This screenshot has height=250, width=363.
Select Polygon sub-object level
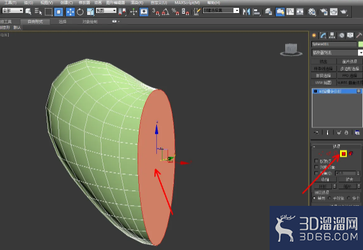coord(343,154)
